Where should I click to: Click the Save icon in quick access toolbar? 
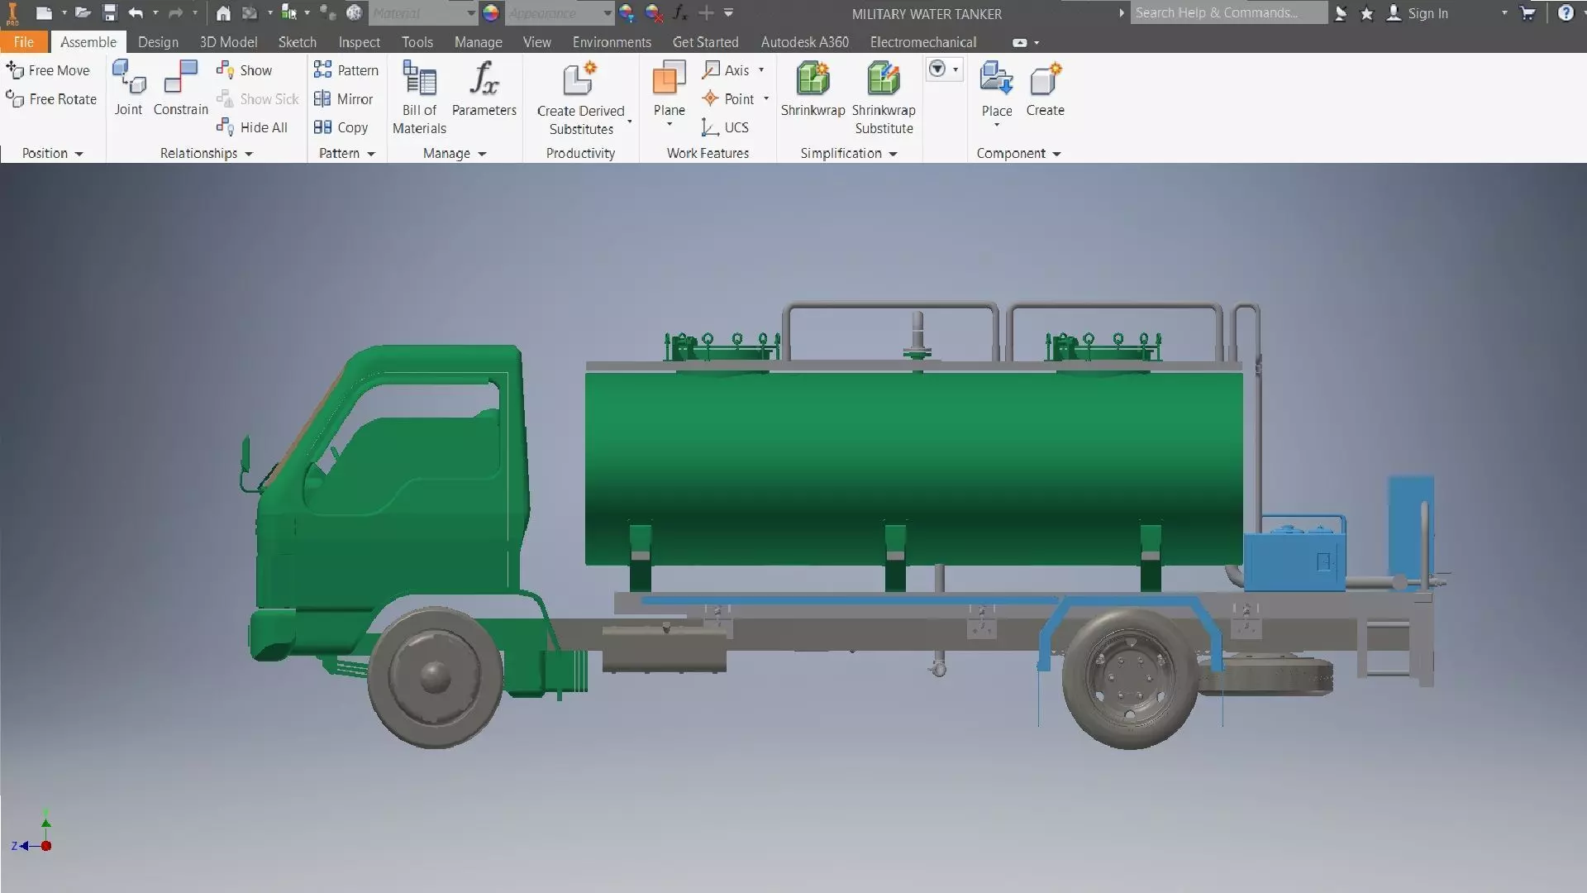click(109, 12)
